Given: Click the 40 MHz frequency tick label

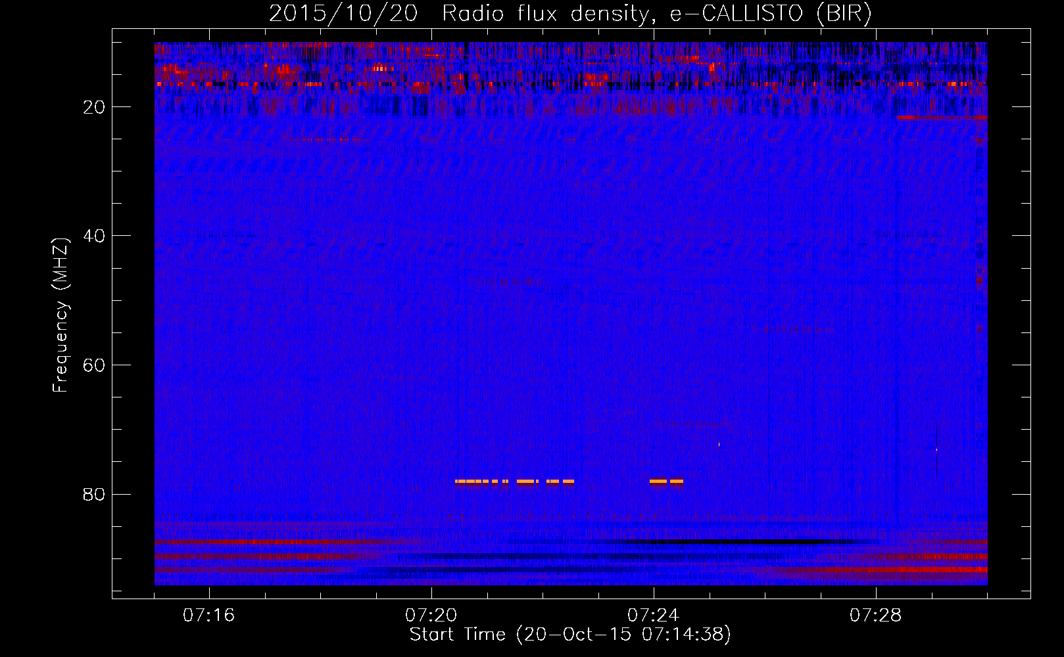Looking at the screenshot, I should click(x=95, y=236).
